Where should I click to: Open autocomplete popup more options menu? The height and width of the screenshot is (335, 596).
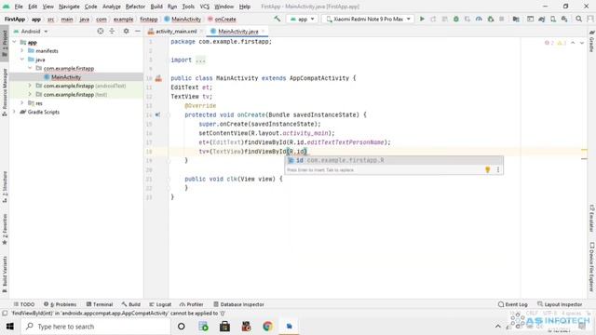[x=498, y=169]
